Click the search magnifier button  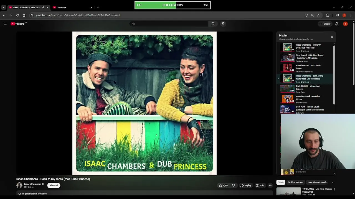pyautogui.click(x=213, y=24)
